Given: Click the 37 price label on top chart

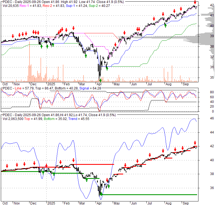Looking at the screenshot, I should 212,57.
